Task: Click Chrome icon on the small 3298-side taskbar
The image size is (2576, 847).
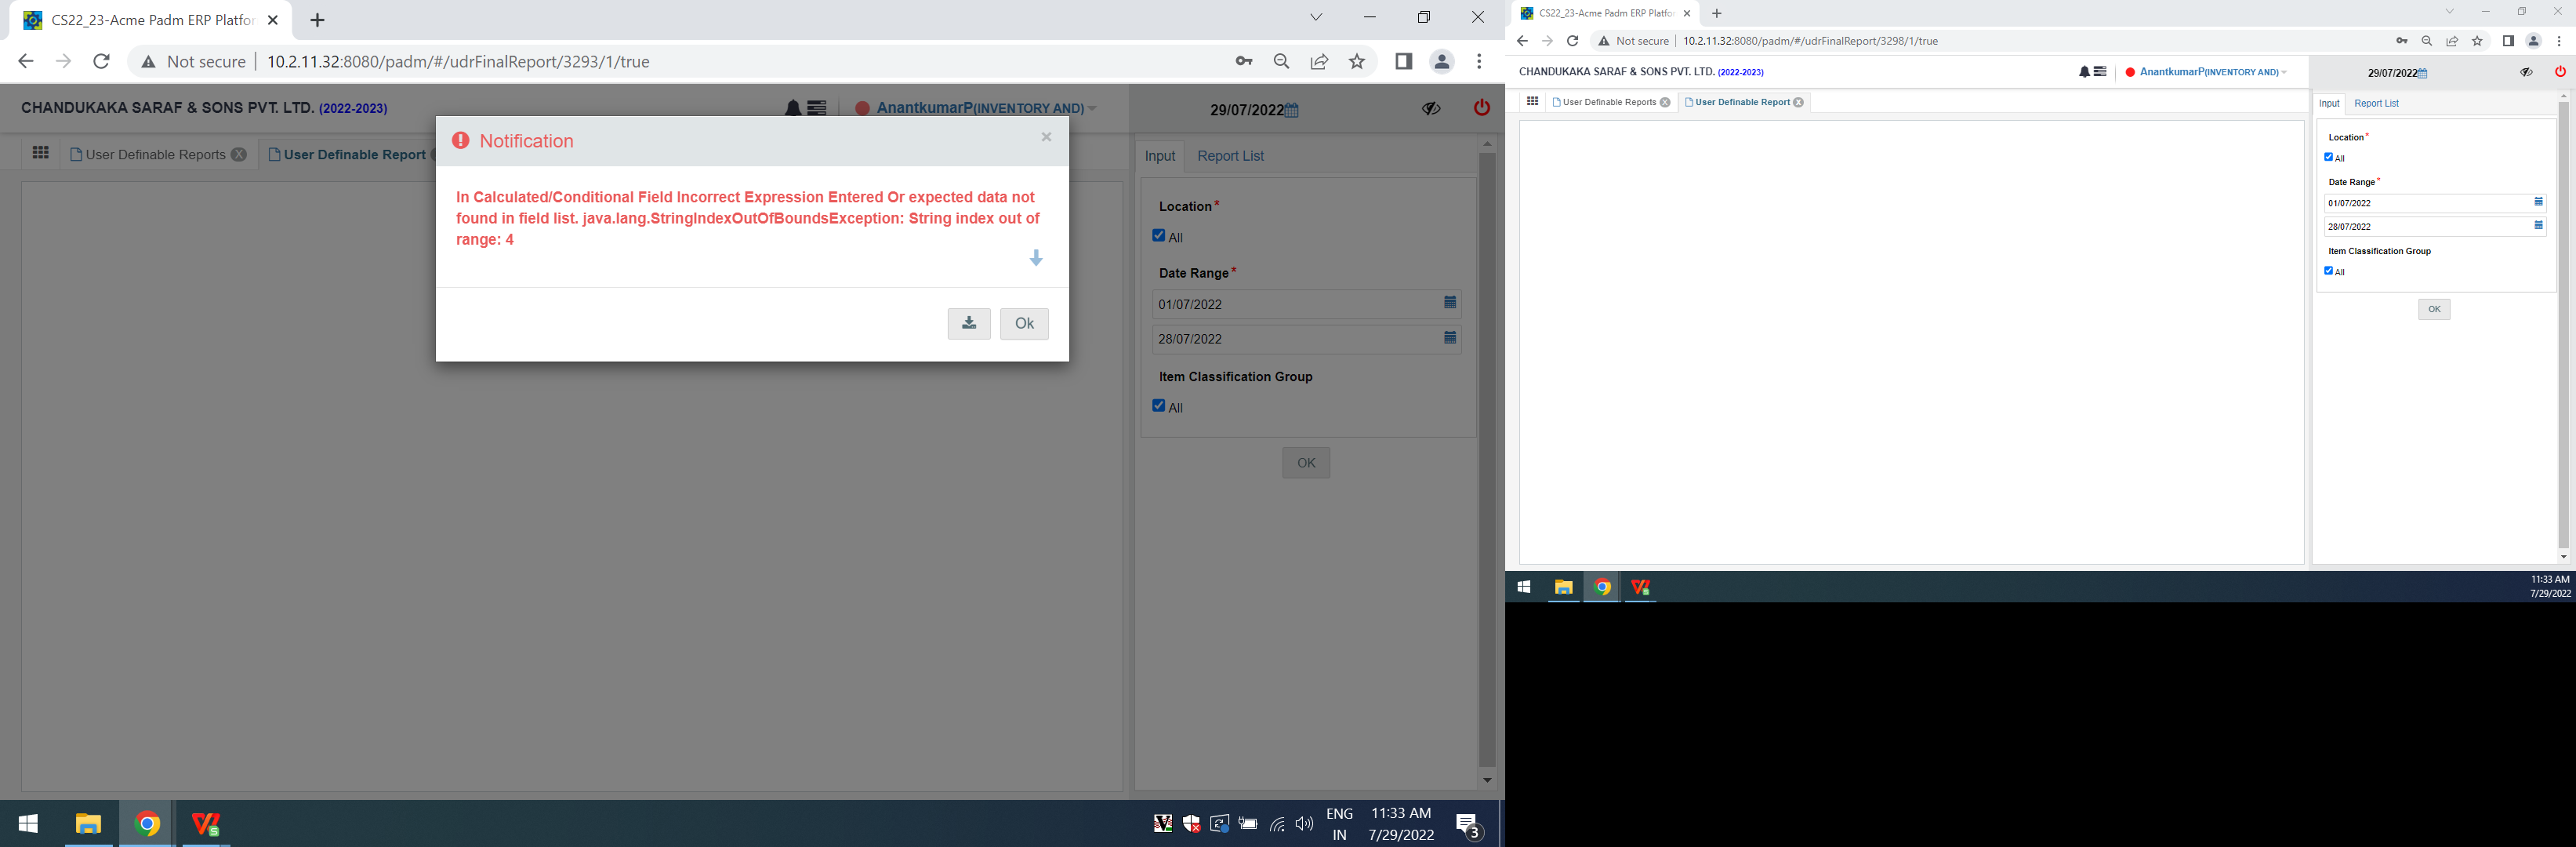Action: [1602, 587]
